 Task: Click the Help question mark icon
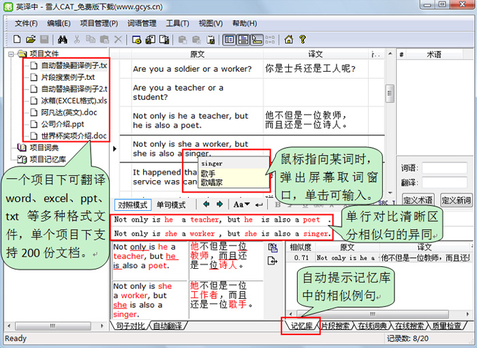301,40
